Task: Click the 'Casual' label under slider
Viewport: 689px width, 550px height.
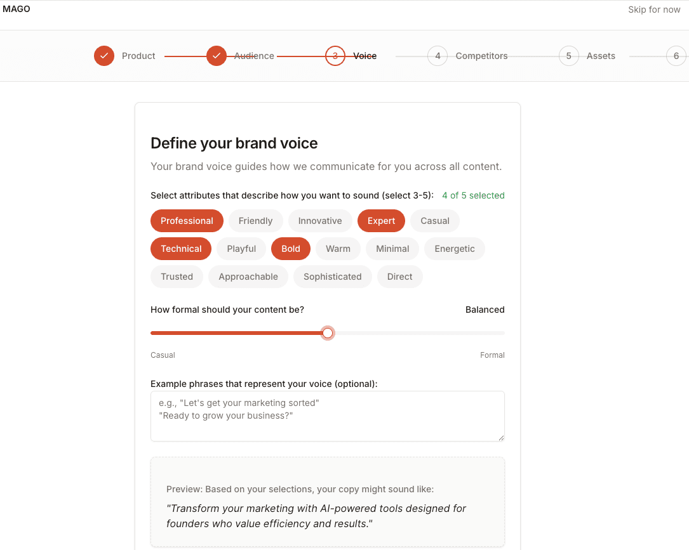Action: pyautogui.click(x=163, y=355)
